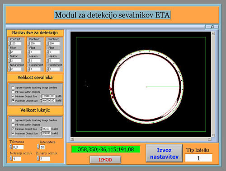The width and height of the screenshot is (226, 171).
Task: Click the stepper beside the 25000,00 value
Action: point(41,96)
